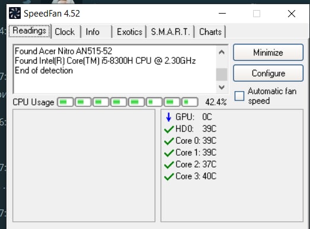
Task: Click the 'HD0: 39C' temperature reading
Action: tap(196, 129)
